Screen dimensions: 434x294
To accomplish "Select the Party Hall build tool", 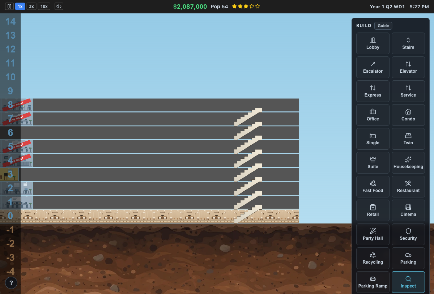I will click(x=373, y=234).
